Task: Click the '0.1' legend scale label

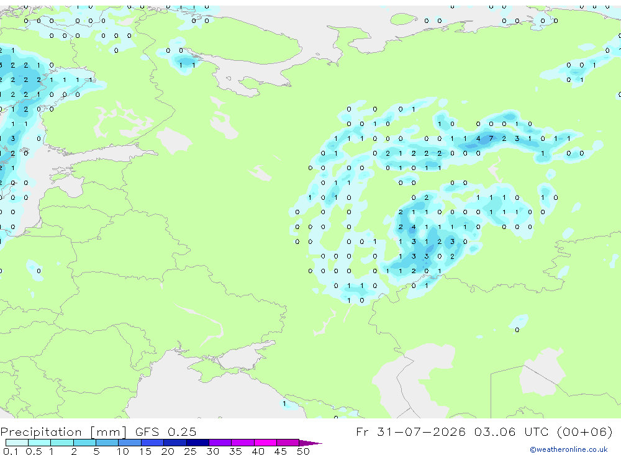Action: (9, 451)
